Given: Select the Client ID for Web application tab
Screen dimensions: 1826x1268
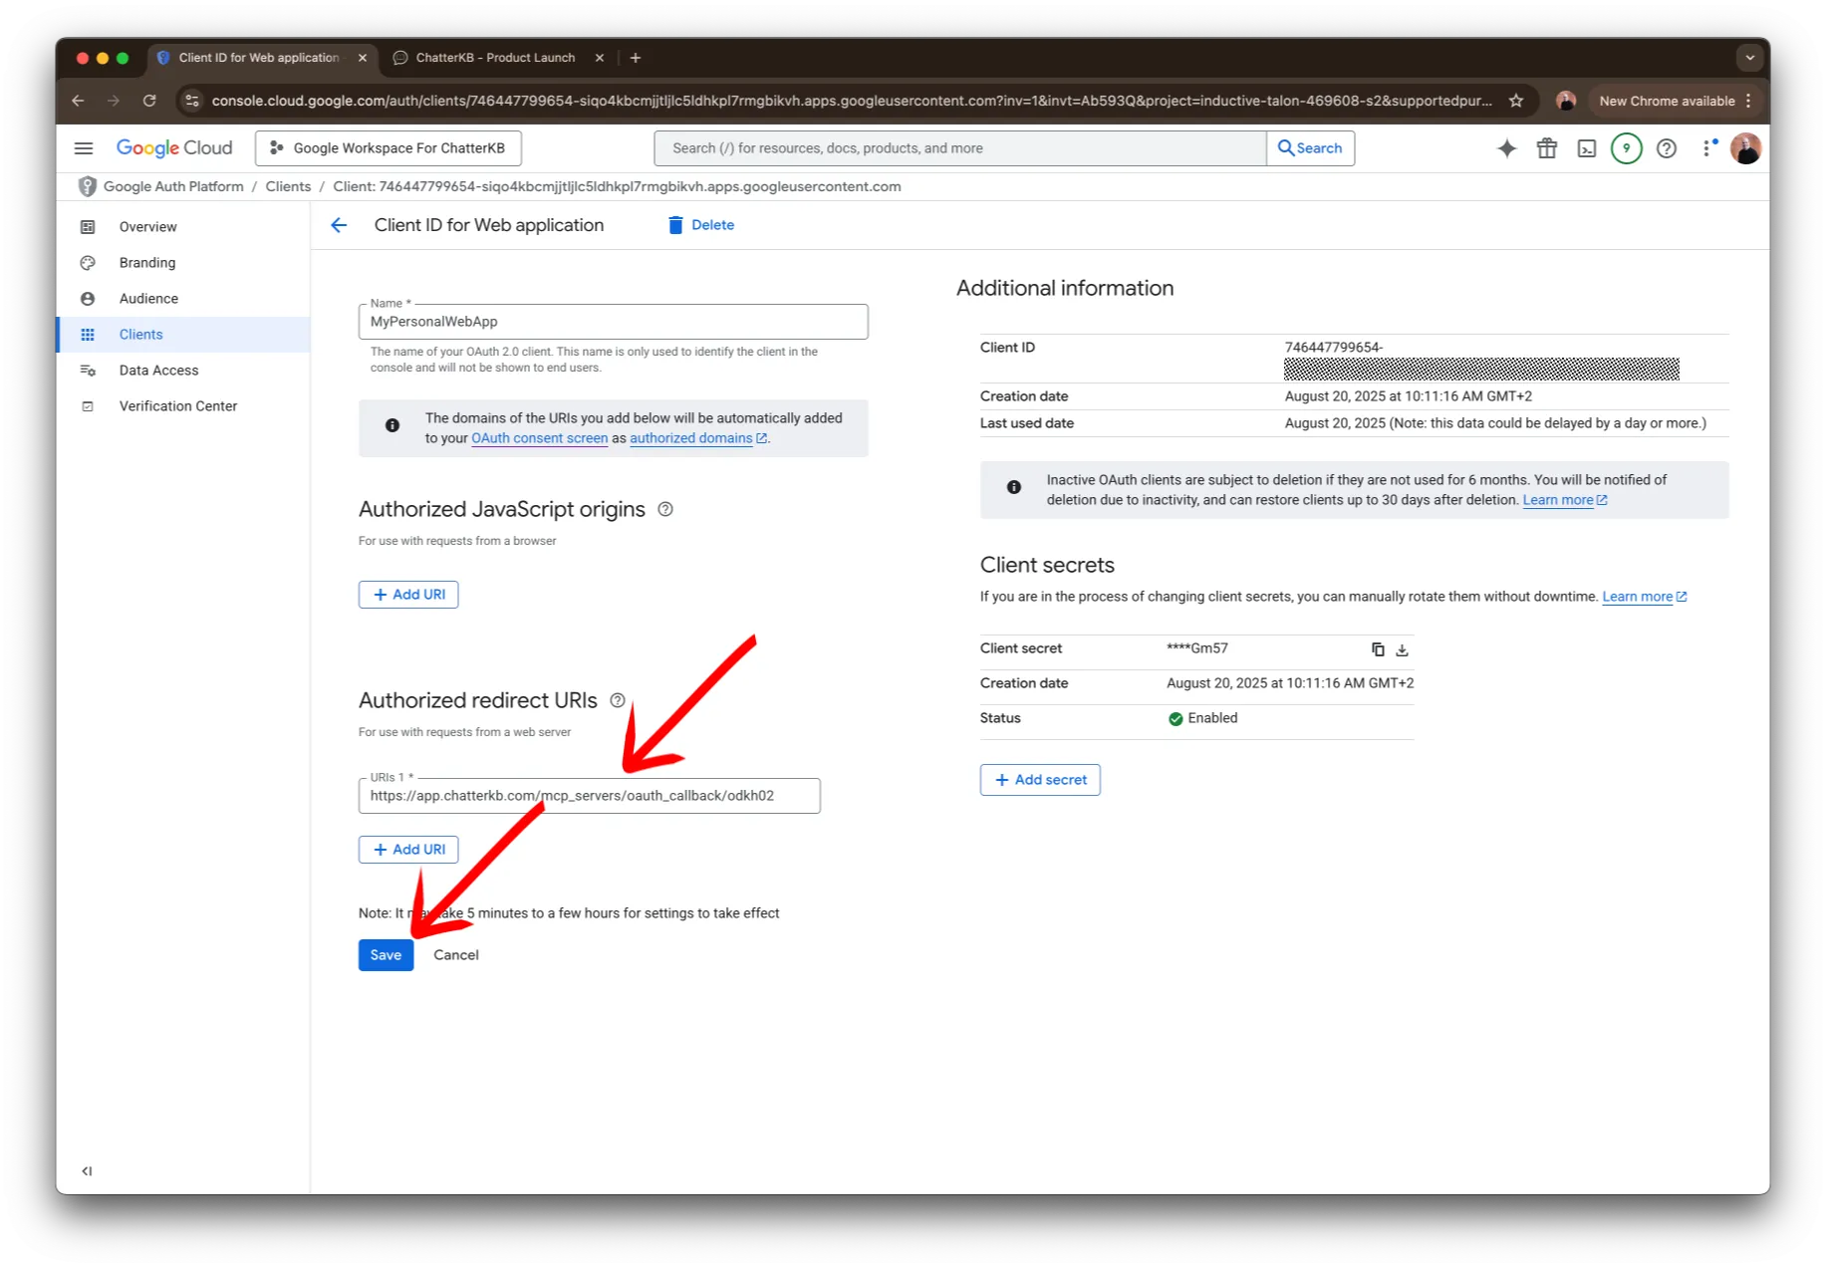Looking at the screenshot, I should click(258, 58).
